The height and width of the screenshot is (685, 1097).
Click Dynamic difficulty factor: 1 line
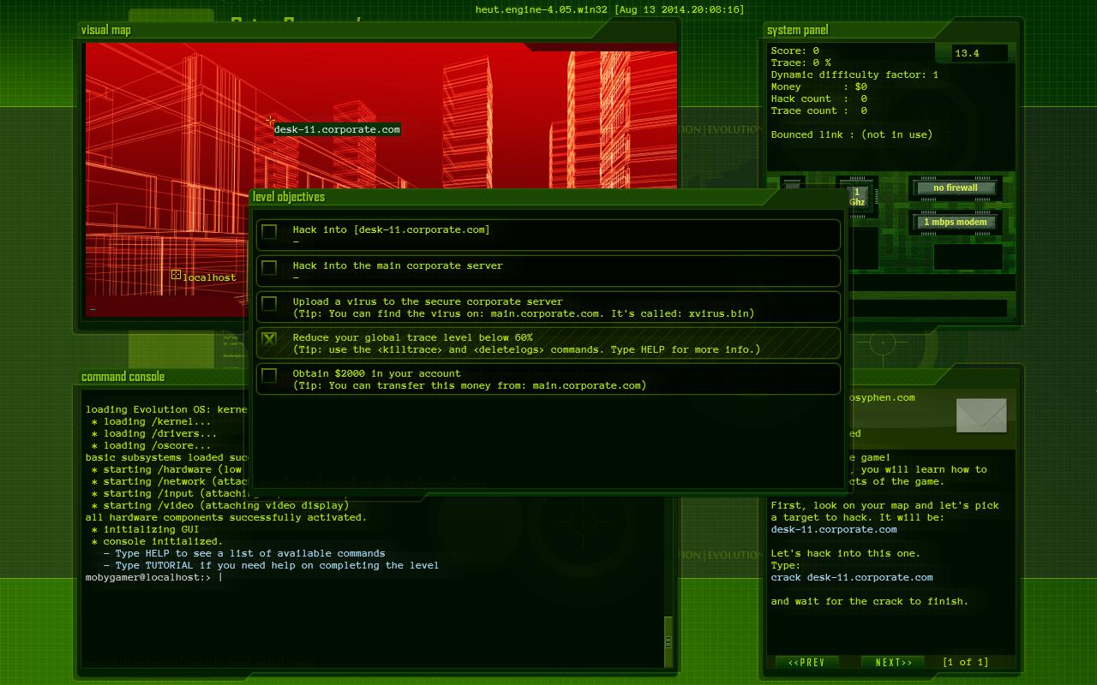click(x=855, y=74)
